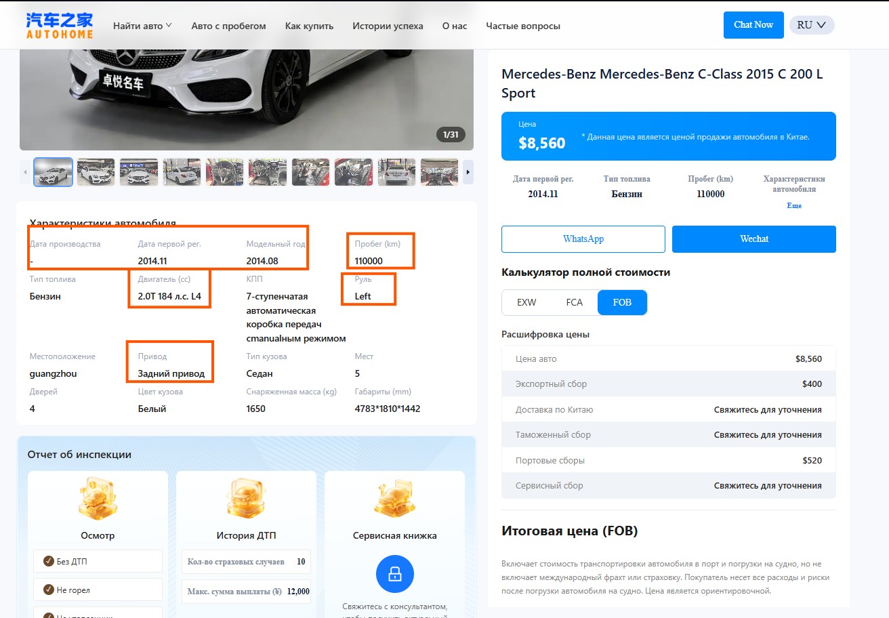Select the FCA price option
Image resolution: width=889 pixels, height=618 pixels.
tap(574, 302)
